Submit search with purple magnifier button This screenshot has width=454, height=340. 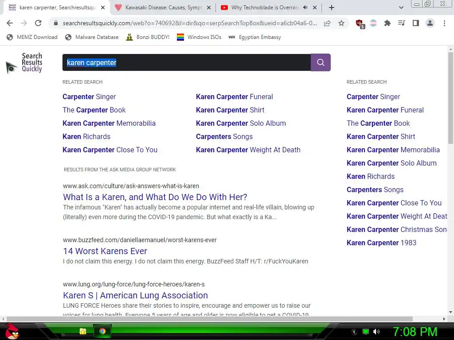[x=321, y=62]
